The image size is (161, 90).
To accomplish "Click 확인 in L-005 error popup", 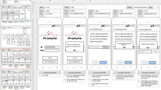I will (x=148, y=48).
